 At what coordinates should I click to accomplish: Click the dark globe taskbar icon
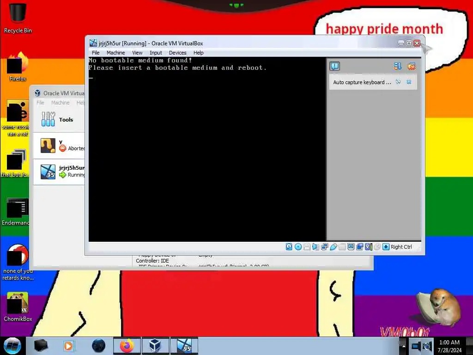98,346
